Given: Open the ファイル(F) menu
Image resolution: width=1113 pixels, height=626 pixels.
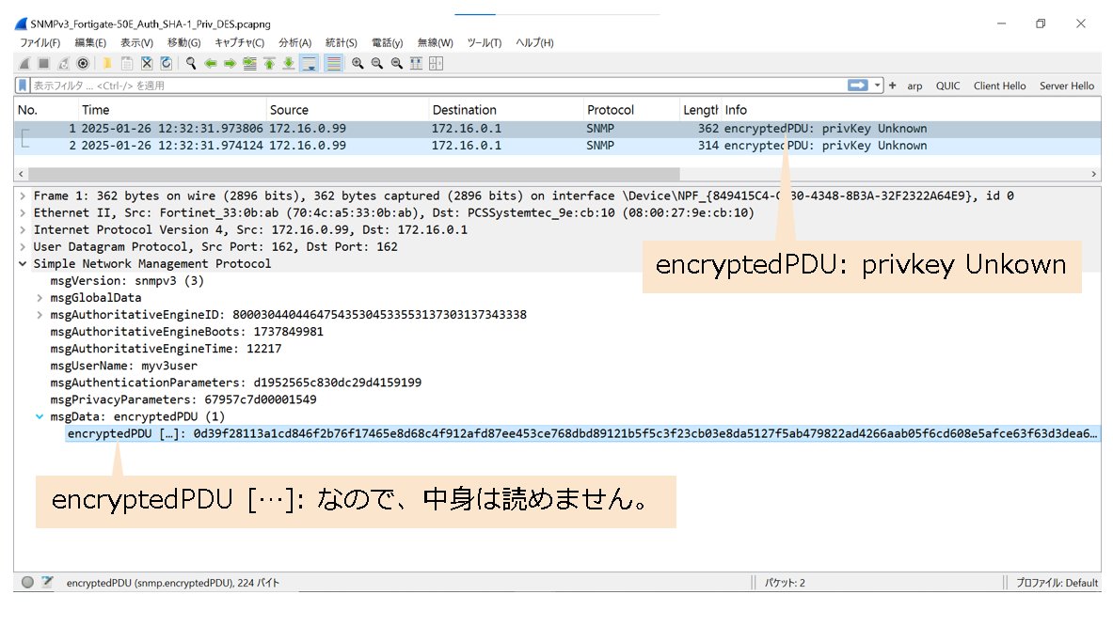Looking at the screenshot, I should tap(40, 42).
